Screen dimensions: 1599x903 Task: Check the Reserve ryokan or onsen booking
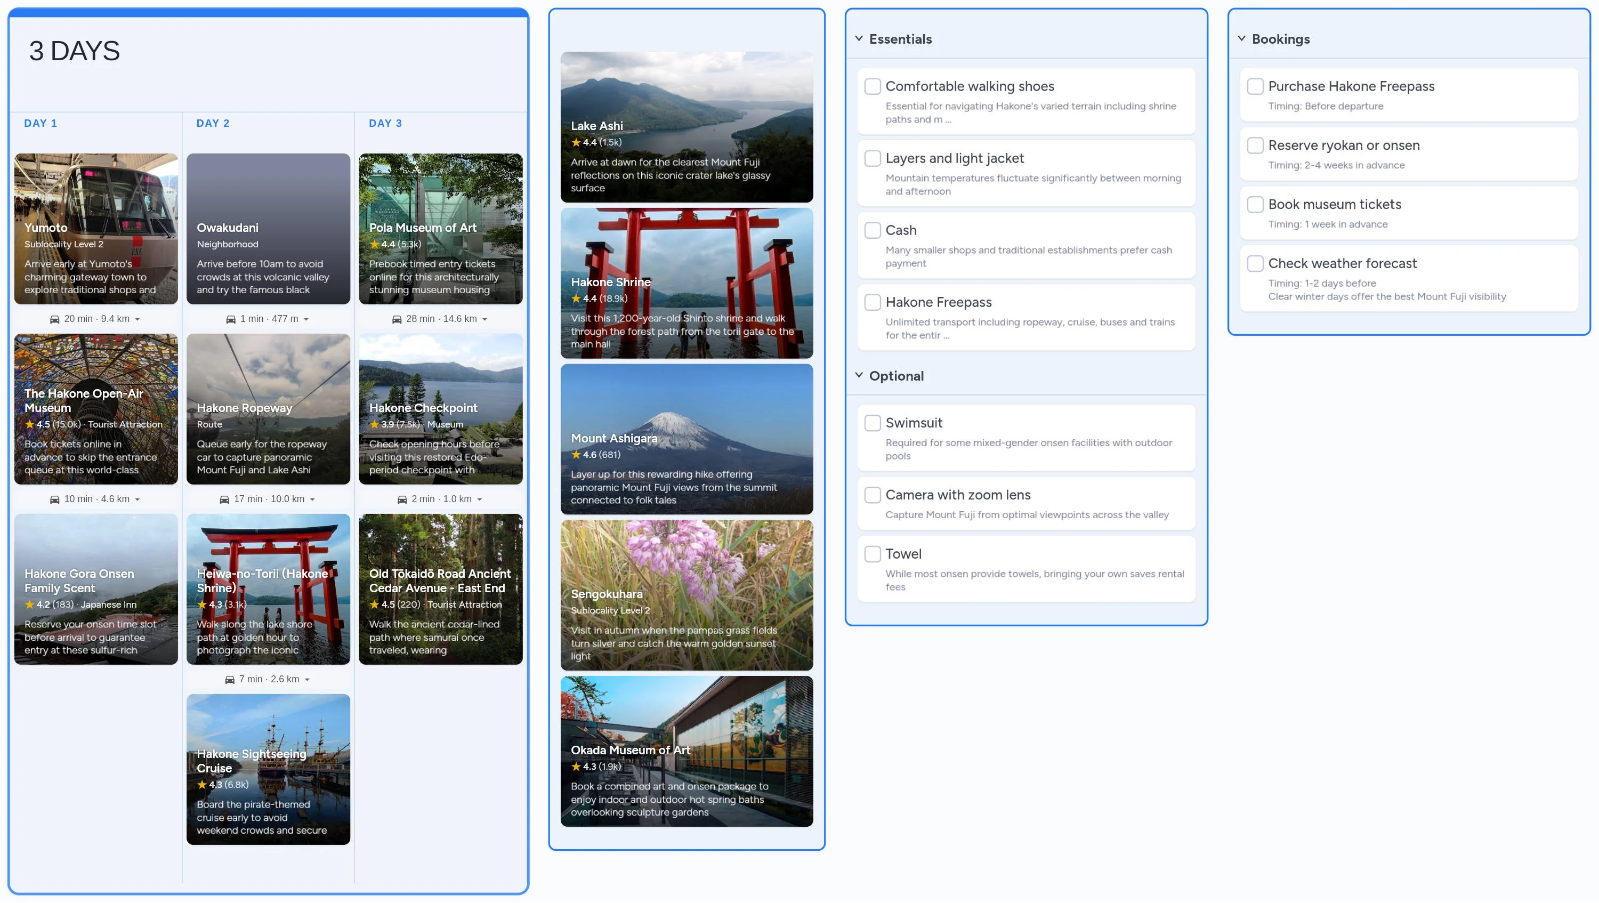point(1255,145)
